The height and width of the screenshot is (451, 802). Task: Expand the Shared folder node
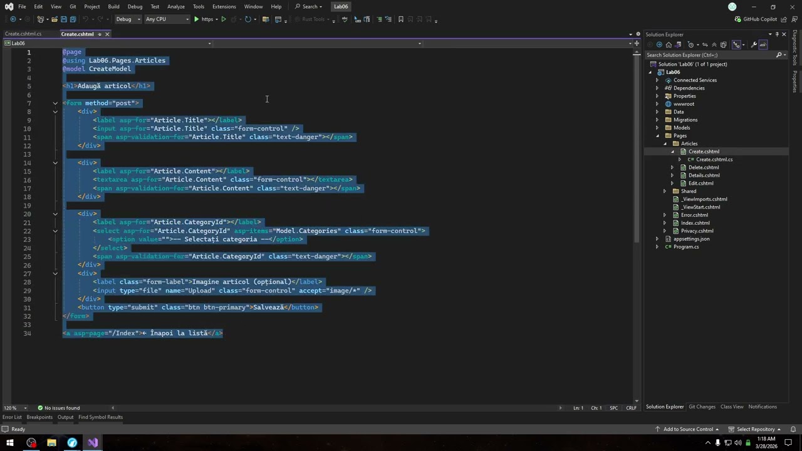pos(665,191)
